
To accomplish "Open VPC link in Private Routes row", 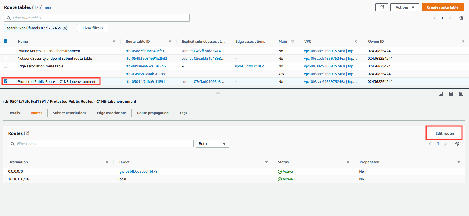I will coord(330,51).
